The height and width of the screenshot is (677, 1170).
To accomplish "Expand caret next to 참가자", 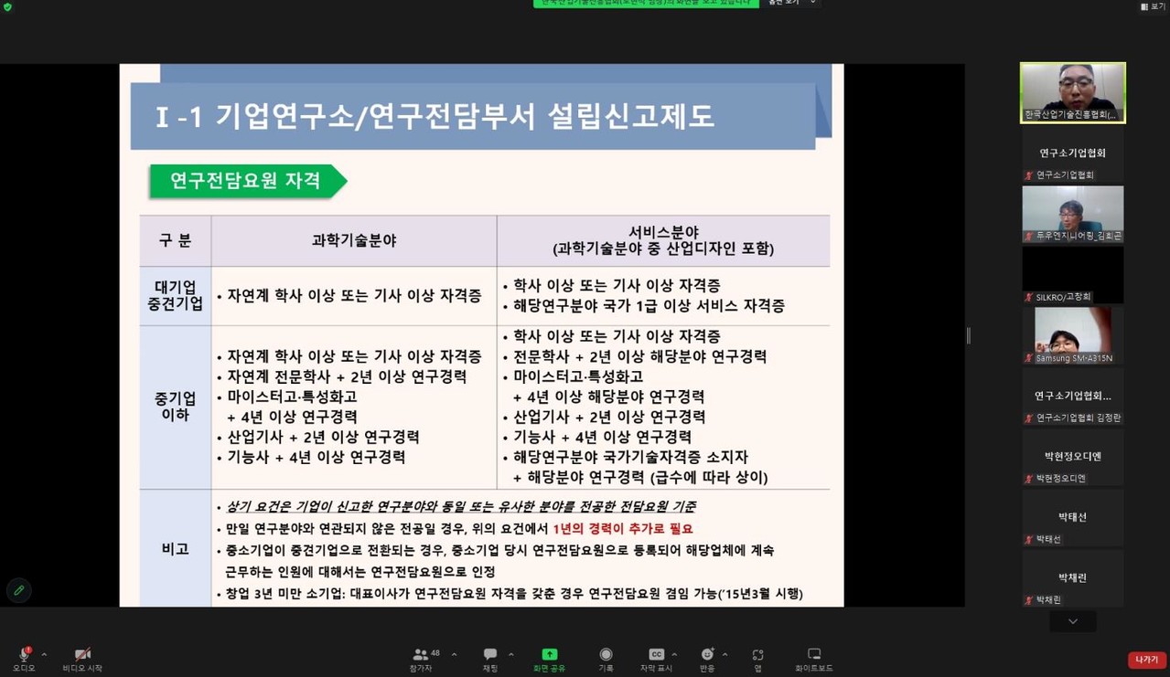I will (x=454, y=654).
